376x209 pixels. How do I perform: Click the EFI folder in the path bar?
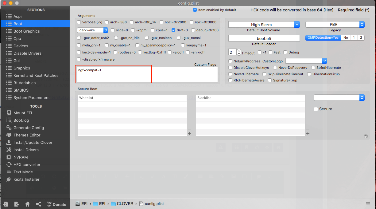pos(99,203)
